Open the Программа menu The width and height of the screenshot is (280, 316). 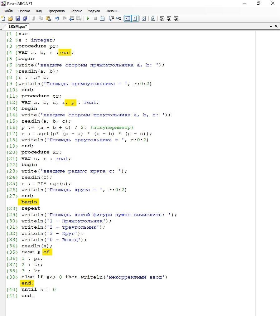[56, 11]
